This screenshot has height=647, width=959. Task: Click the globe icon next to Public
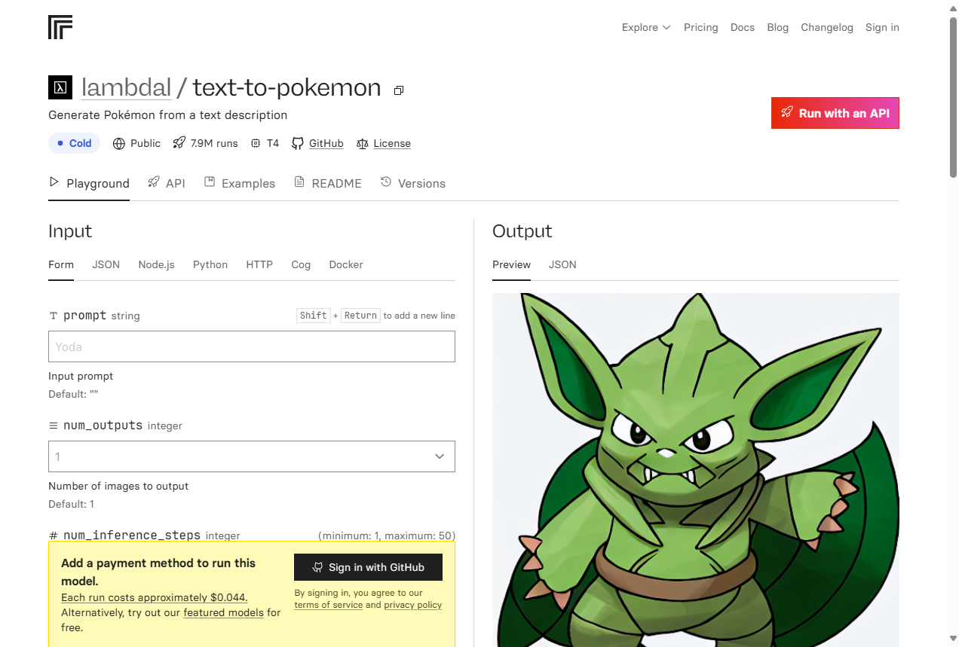pyautogui.click(x=119, y=143)
